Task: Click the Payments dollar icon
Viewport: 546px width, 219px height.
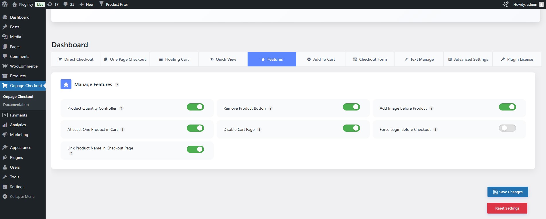Action: tap(5, 115)
